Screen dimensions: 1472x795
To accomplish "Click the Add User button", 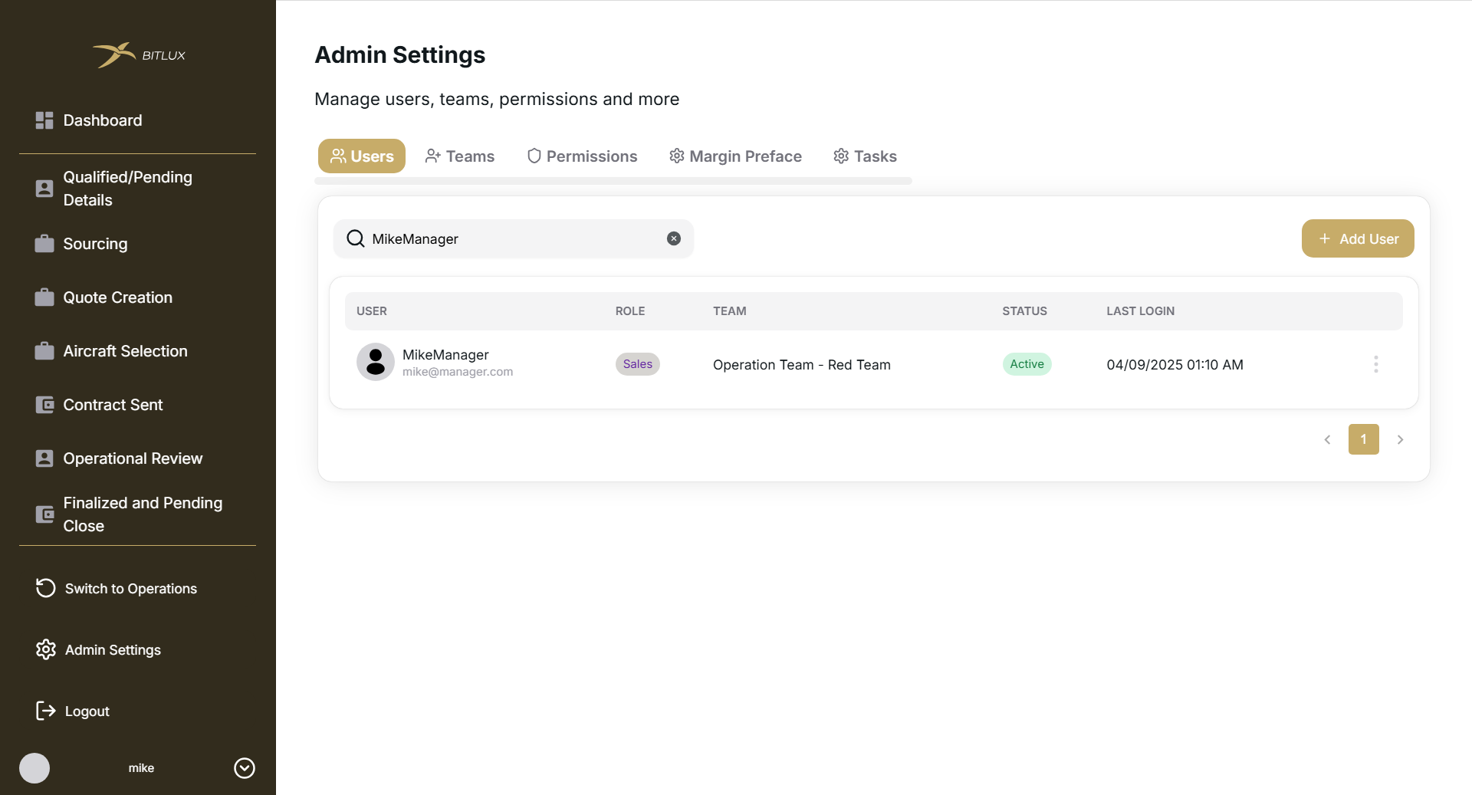I will point(1358,238).
